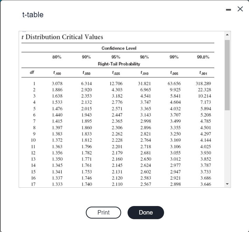The height and width of the screenshot is (232, 249).
Task: Select the value 12.706 in row 1
Action: [116, 83]
